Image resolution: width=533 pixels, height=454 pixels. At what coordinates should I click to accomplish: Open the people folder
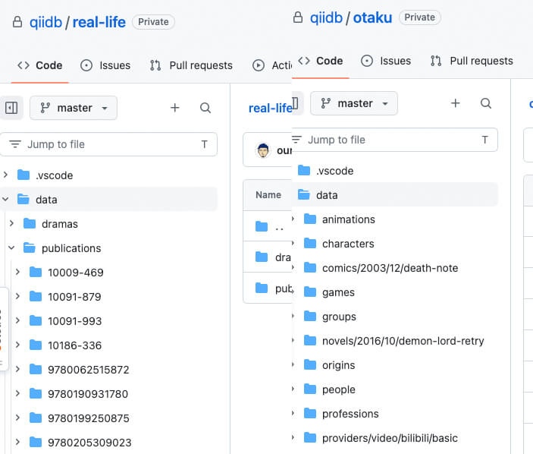click(339, 389)
